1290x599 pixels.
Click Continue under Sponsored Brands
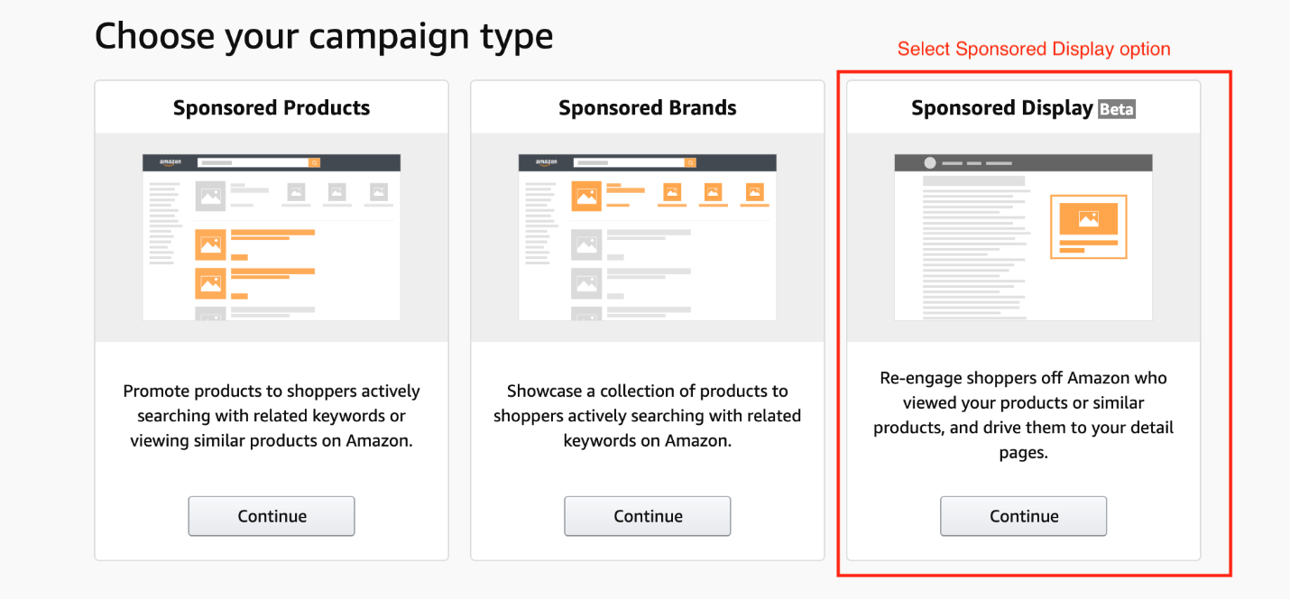pos(648,516)
